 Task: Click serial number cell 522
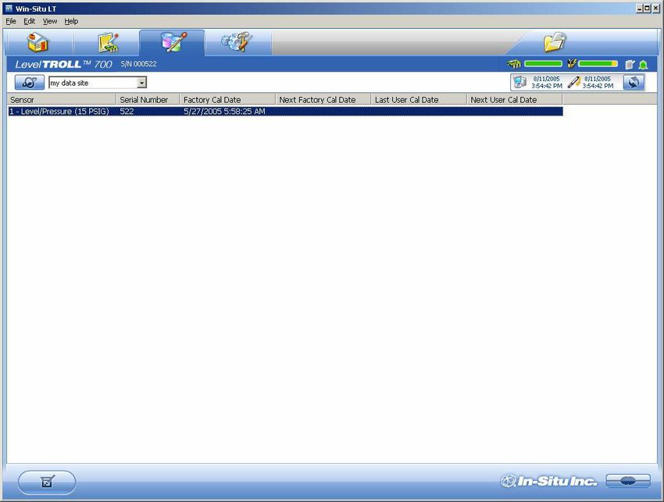(127, 112)
